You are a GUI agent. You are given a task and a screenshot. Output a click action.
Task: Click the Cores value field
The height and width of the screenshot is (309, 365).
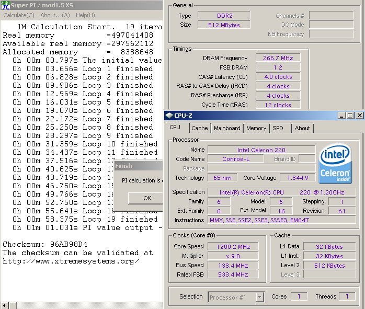click(x=299, y=296)
